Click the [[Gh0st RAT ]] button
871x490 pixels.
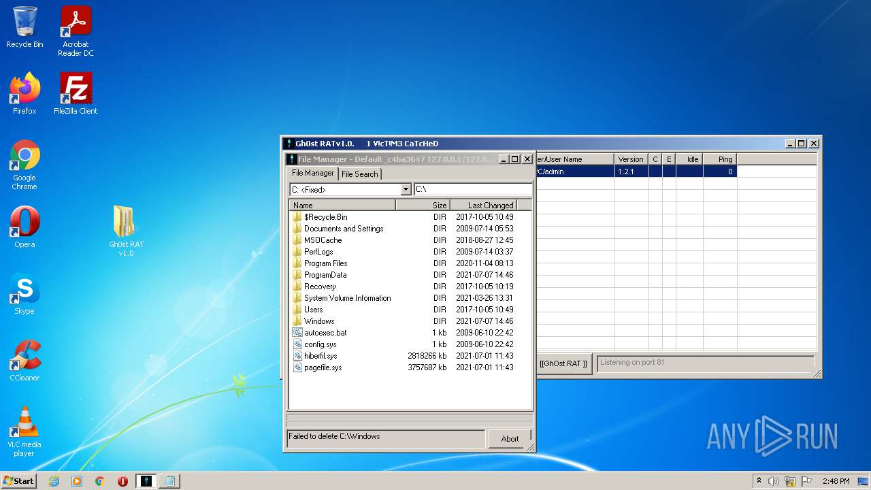[563, 363]
